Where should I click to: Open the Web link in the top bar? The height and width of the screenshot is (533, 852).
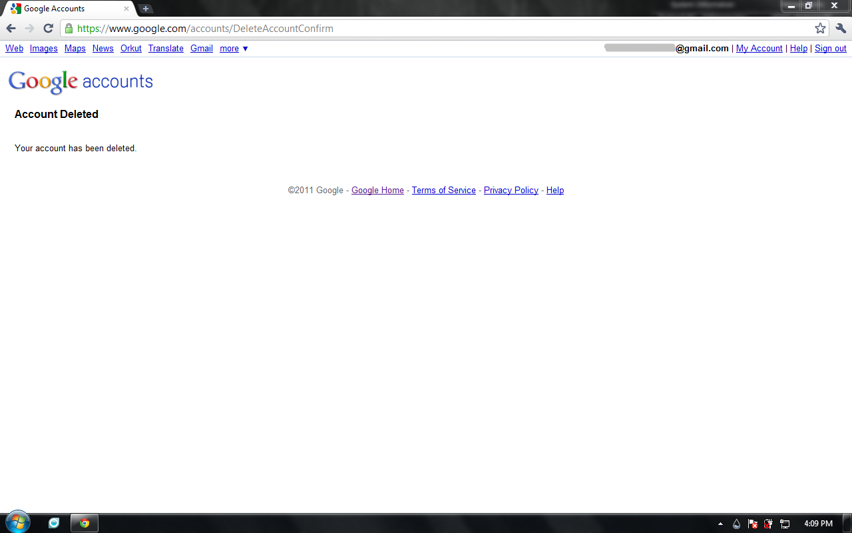point(14,49)
